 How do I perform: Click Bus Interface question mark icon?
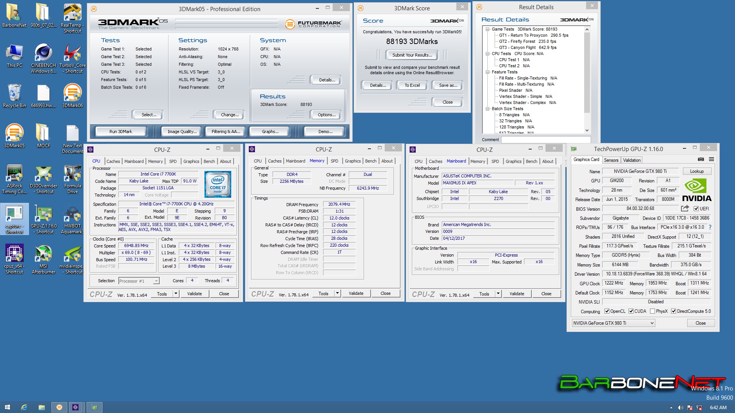(710, 227)
